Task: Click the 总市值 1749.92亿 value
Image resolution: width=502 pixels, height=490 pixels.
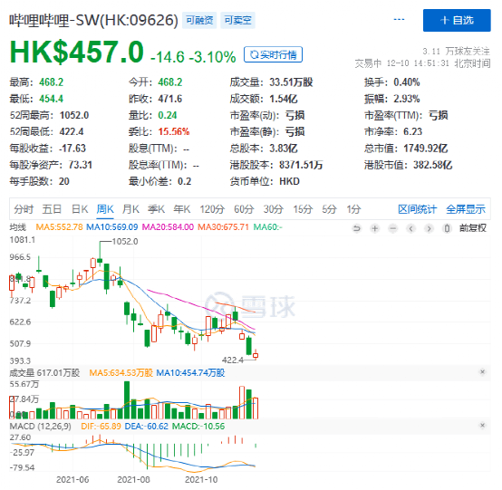Action: click(426, 149)
